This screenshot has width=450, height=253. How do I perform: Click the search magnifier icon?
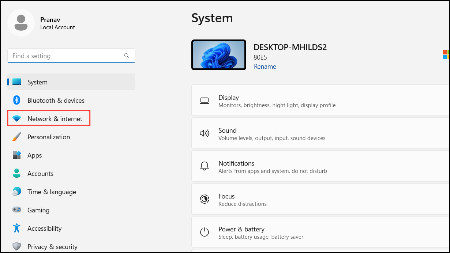pos(127,56)
